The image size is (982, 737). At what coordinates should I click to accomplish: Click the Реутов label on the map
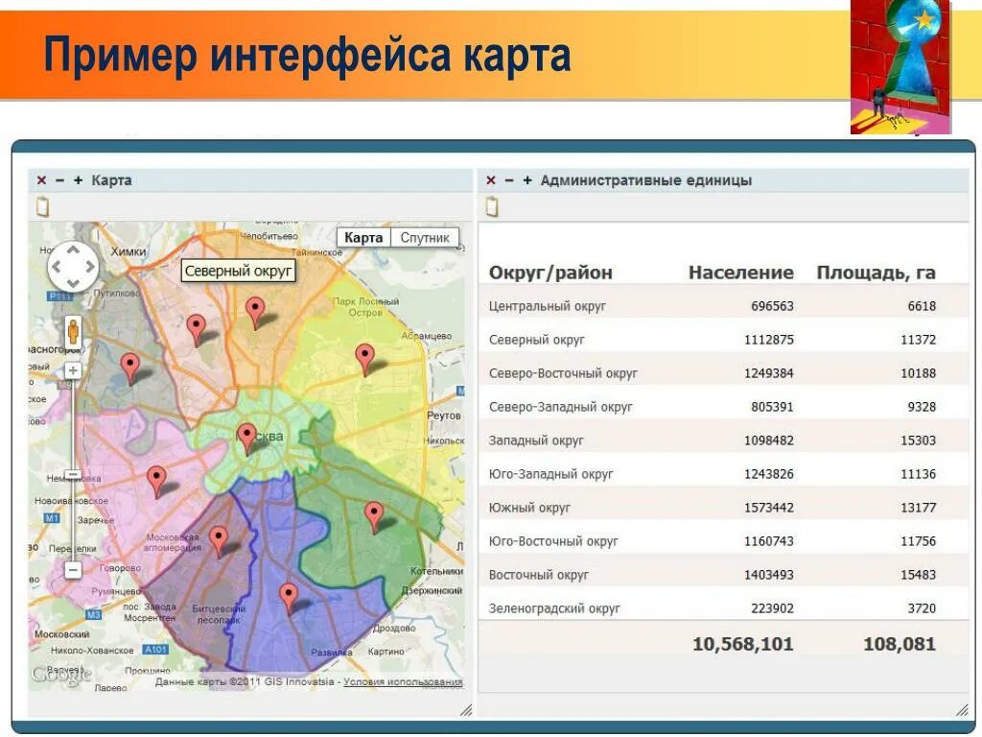[443, 416]
